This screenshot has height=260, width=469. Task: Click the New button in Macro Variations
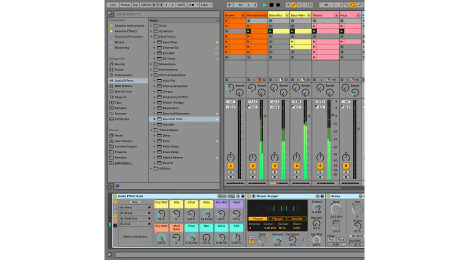click(135, 202)
